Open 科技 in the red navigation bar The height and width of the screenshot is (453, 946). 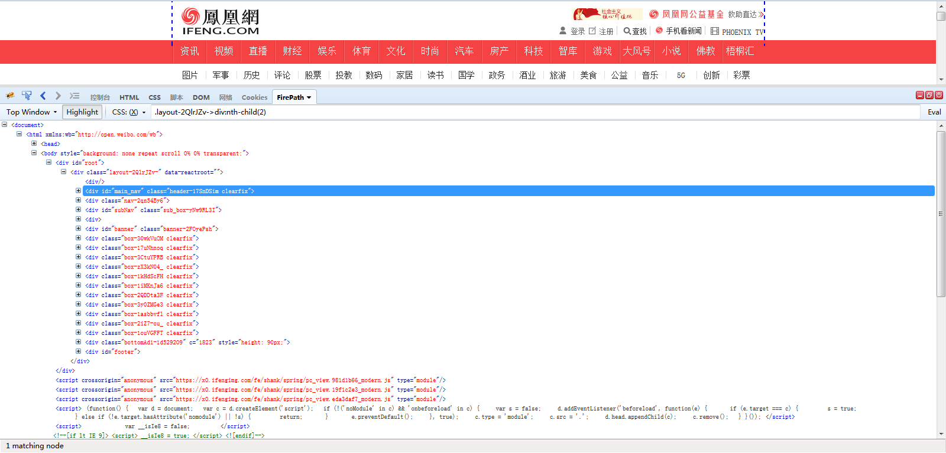(533, 51)
